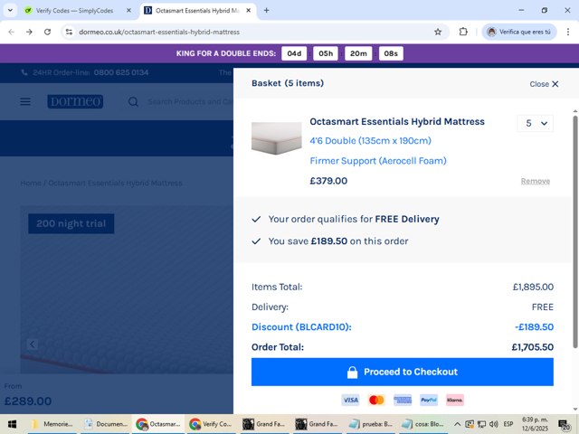Click the 4'6 Double size link
The height and width of the screenshot is (434, 579).
tap(370, 141)
